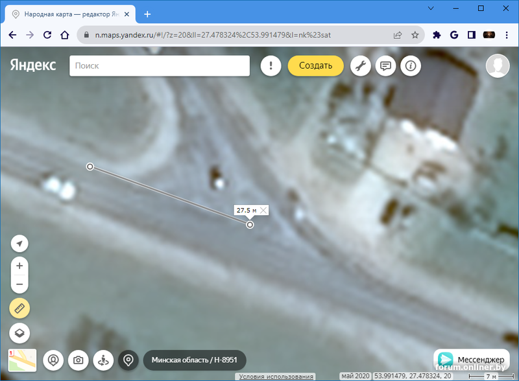Click the Yandex logo
The image size is (519, 381).
click(33, 65)
